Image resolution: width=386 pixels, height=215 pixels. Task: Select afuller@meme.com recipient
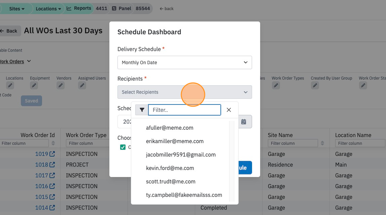[x=170, y=128]
